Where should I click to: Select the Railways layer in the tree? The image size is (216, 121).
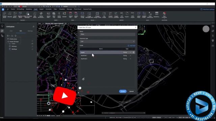pos(14,46)
